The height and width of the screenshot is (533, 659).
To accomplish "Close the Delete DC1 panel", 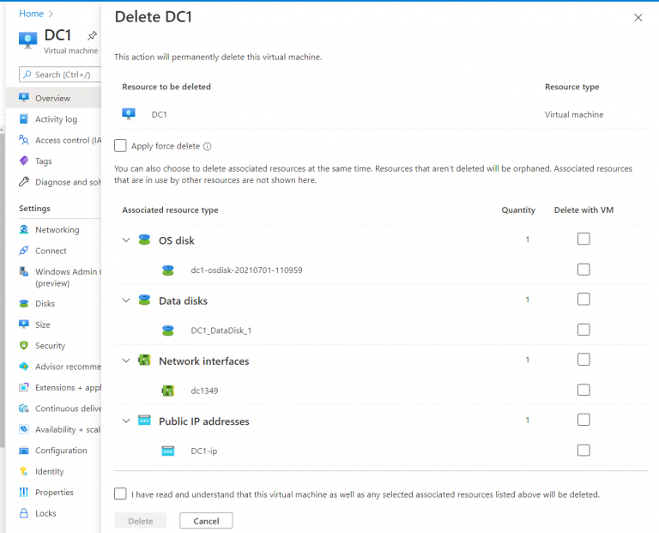I will click(x=638, y=17).
